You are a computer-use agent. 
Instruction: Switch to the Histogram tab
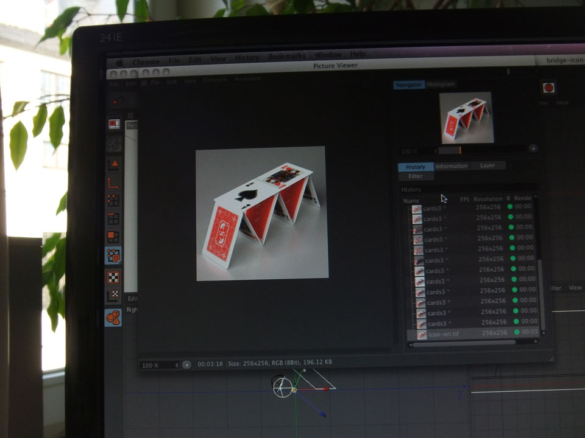coord(441,85)
